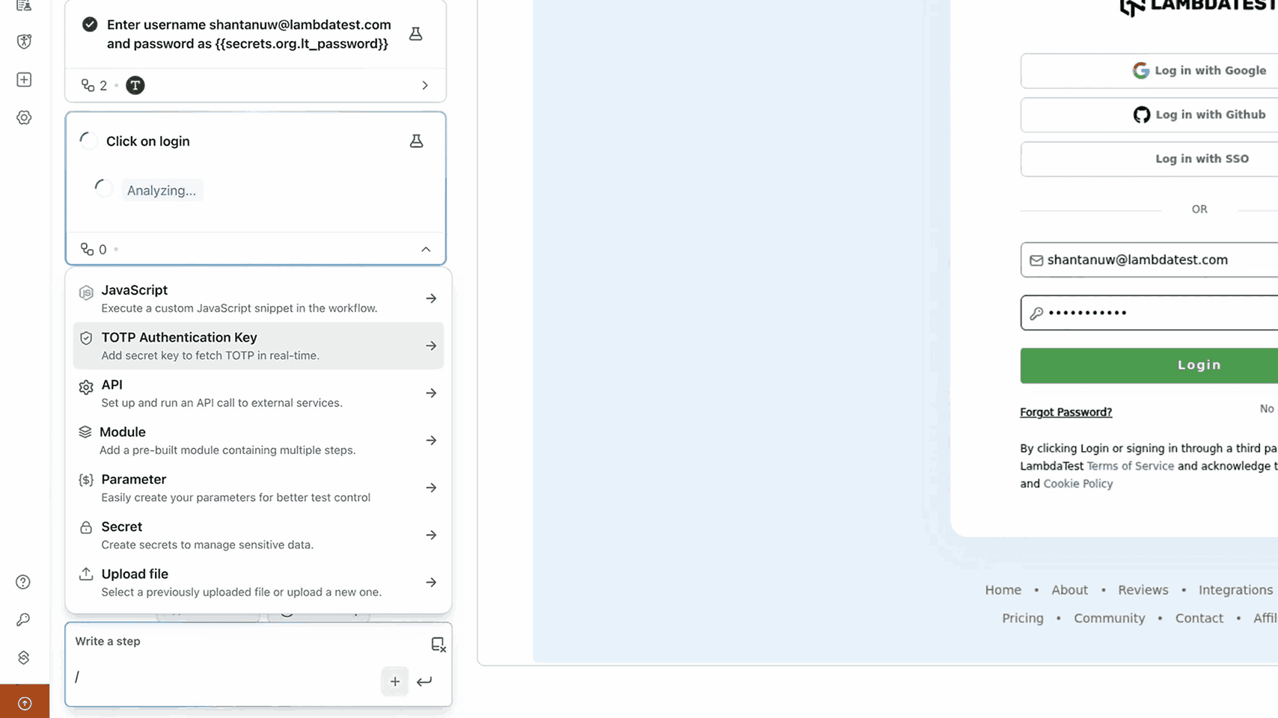The width and height of the screenshot is (1278, 718).
Task: Follow the Forgot Password? link
Action: (x=1065, y=412)
